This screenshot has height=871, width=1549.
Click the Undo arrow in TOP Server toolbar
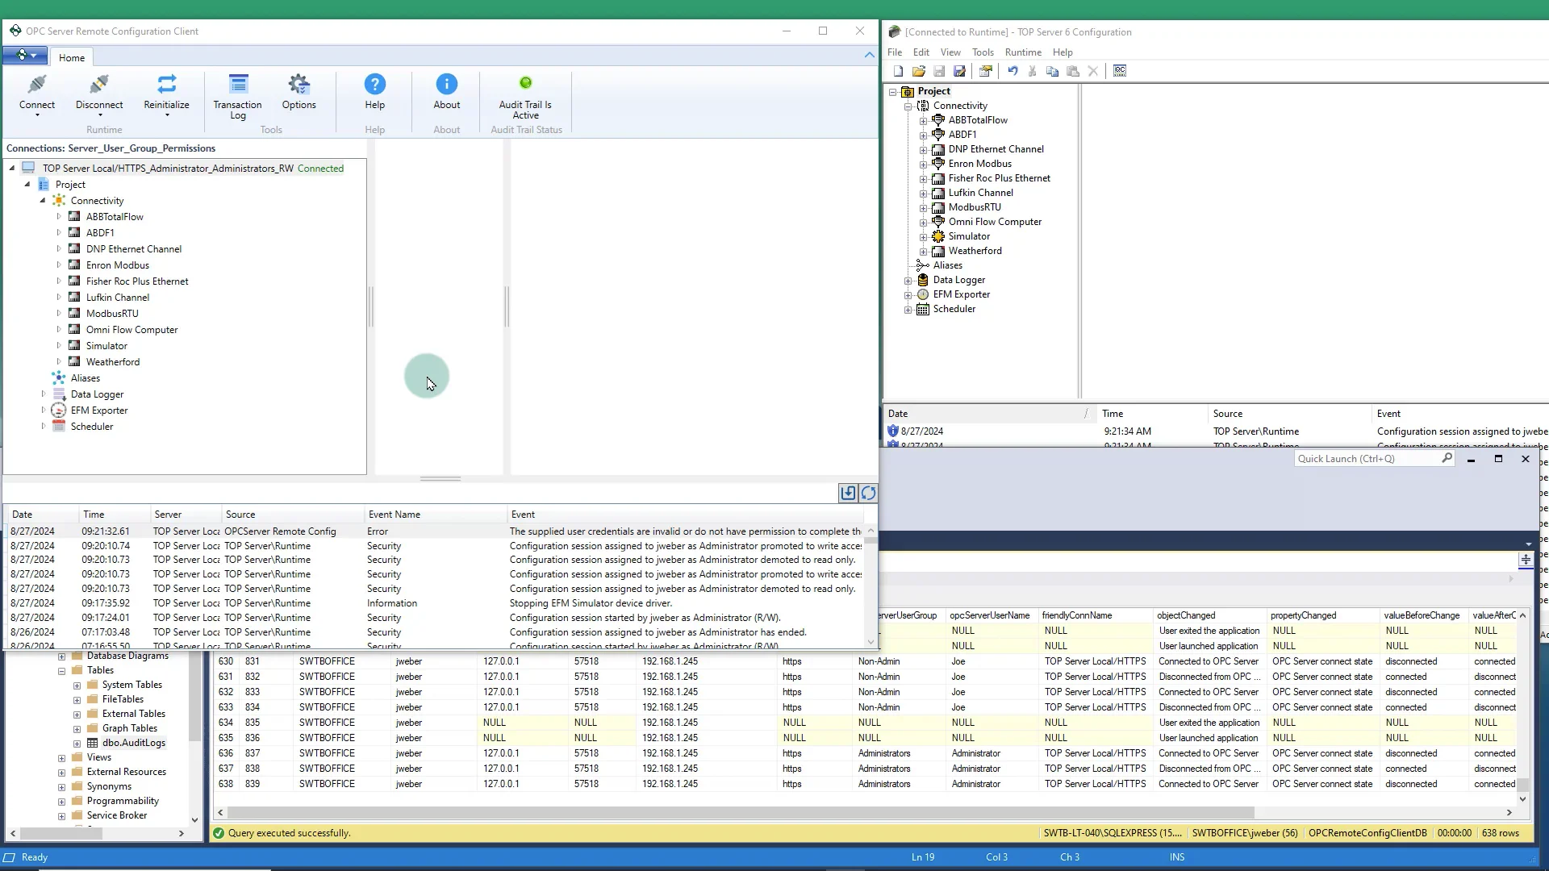click(1012, 71)
